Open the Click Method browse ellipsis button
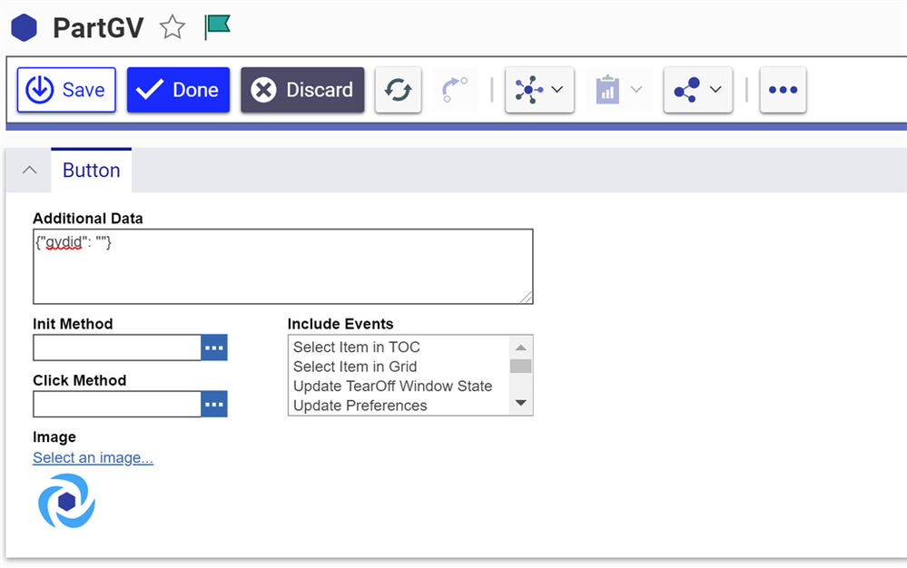907x568 pixels. pos(214,404)
